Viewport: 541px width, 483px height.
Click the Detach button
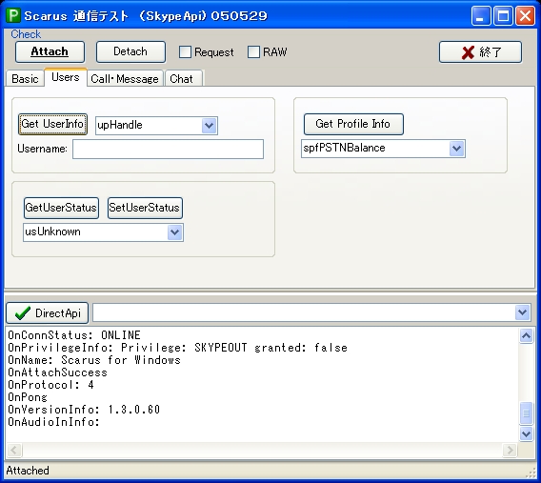[x=130, y=51]
